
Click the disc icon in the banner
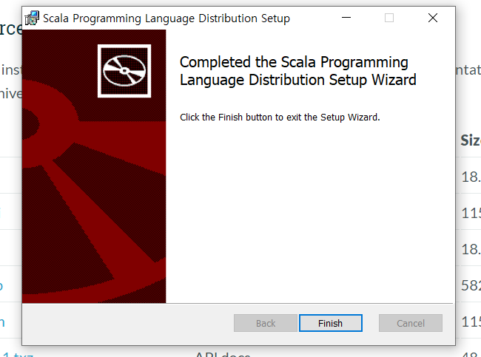[x=124, y=71]
